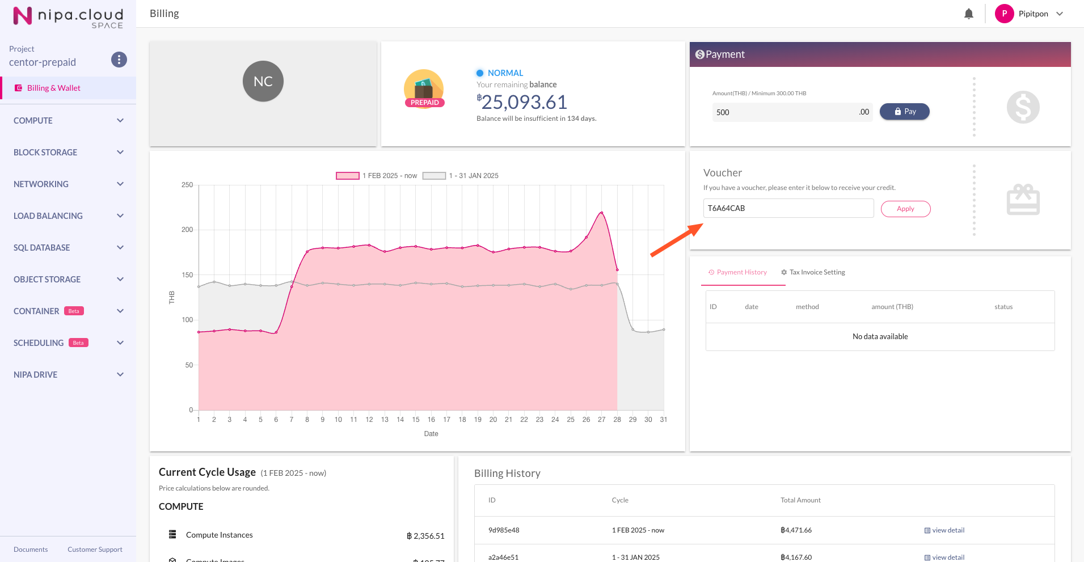Viewport: 1084px width, 562px height.
Task: Switch to Tax Invoice Setting tab
Action: (x=813, y=272)
